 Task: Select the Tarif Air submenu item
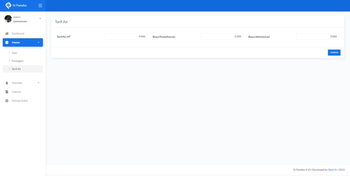pos(23,69)
